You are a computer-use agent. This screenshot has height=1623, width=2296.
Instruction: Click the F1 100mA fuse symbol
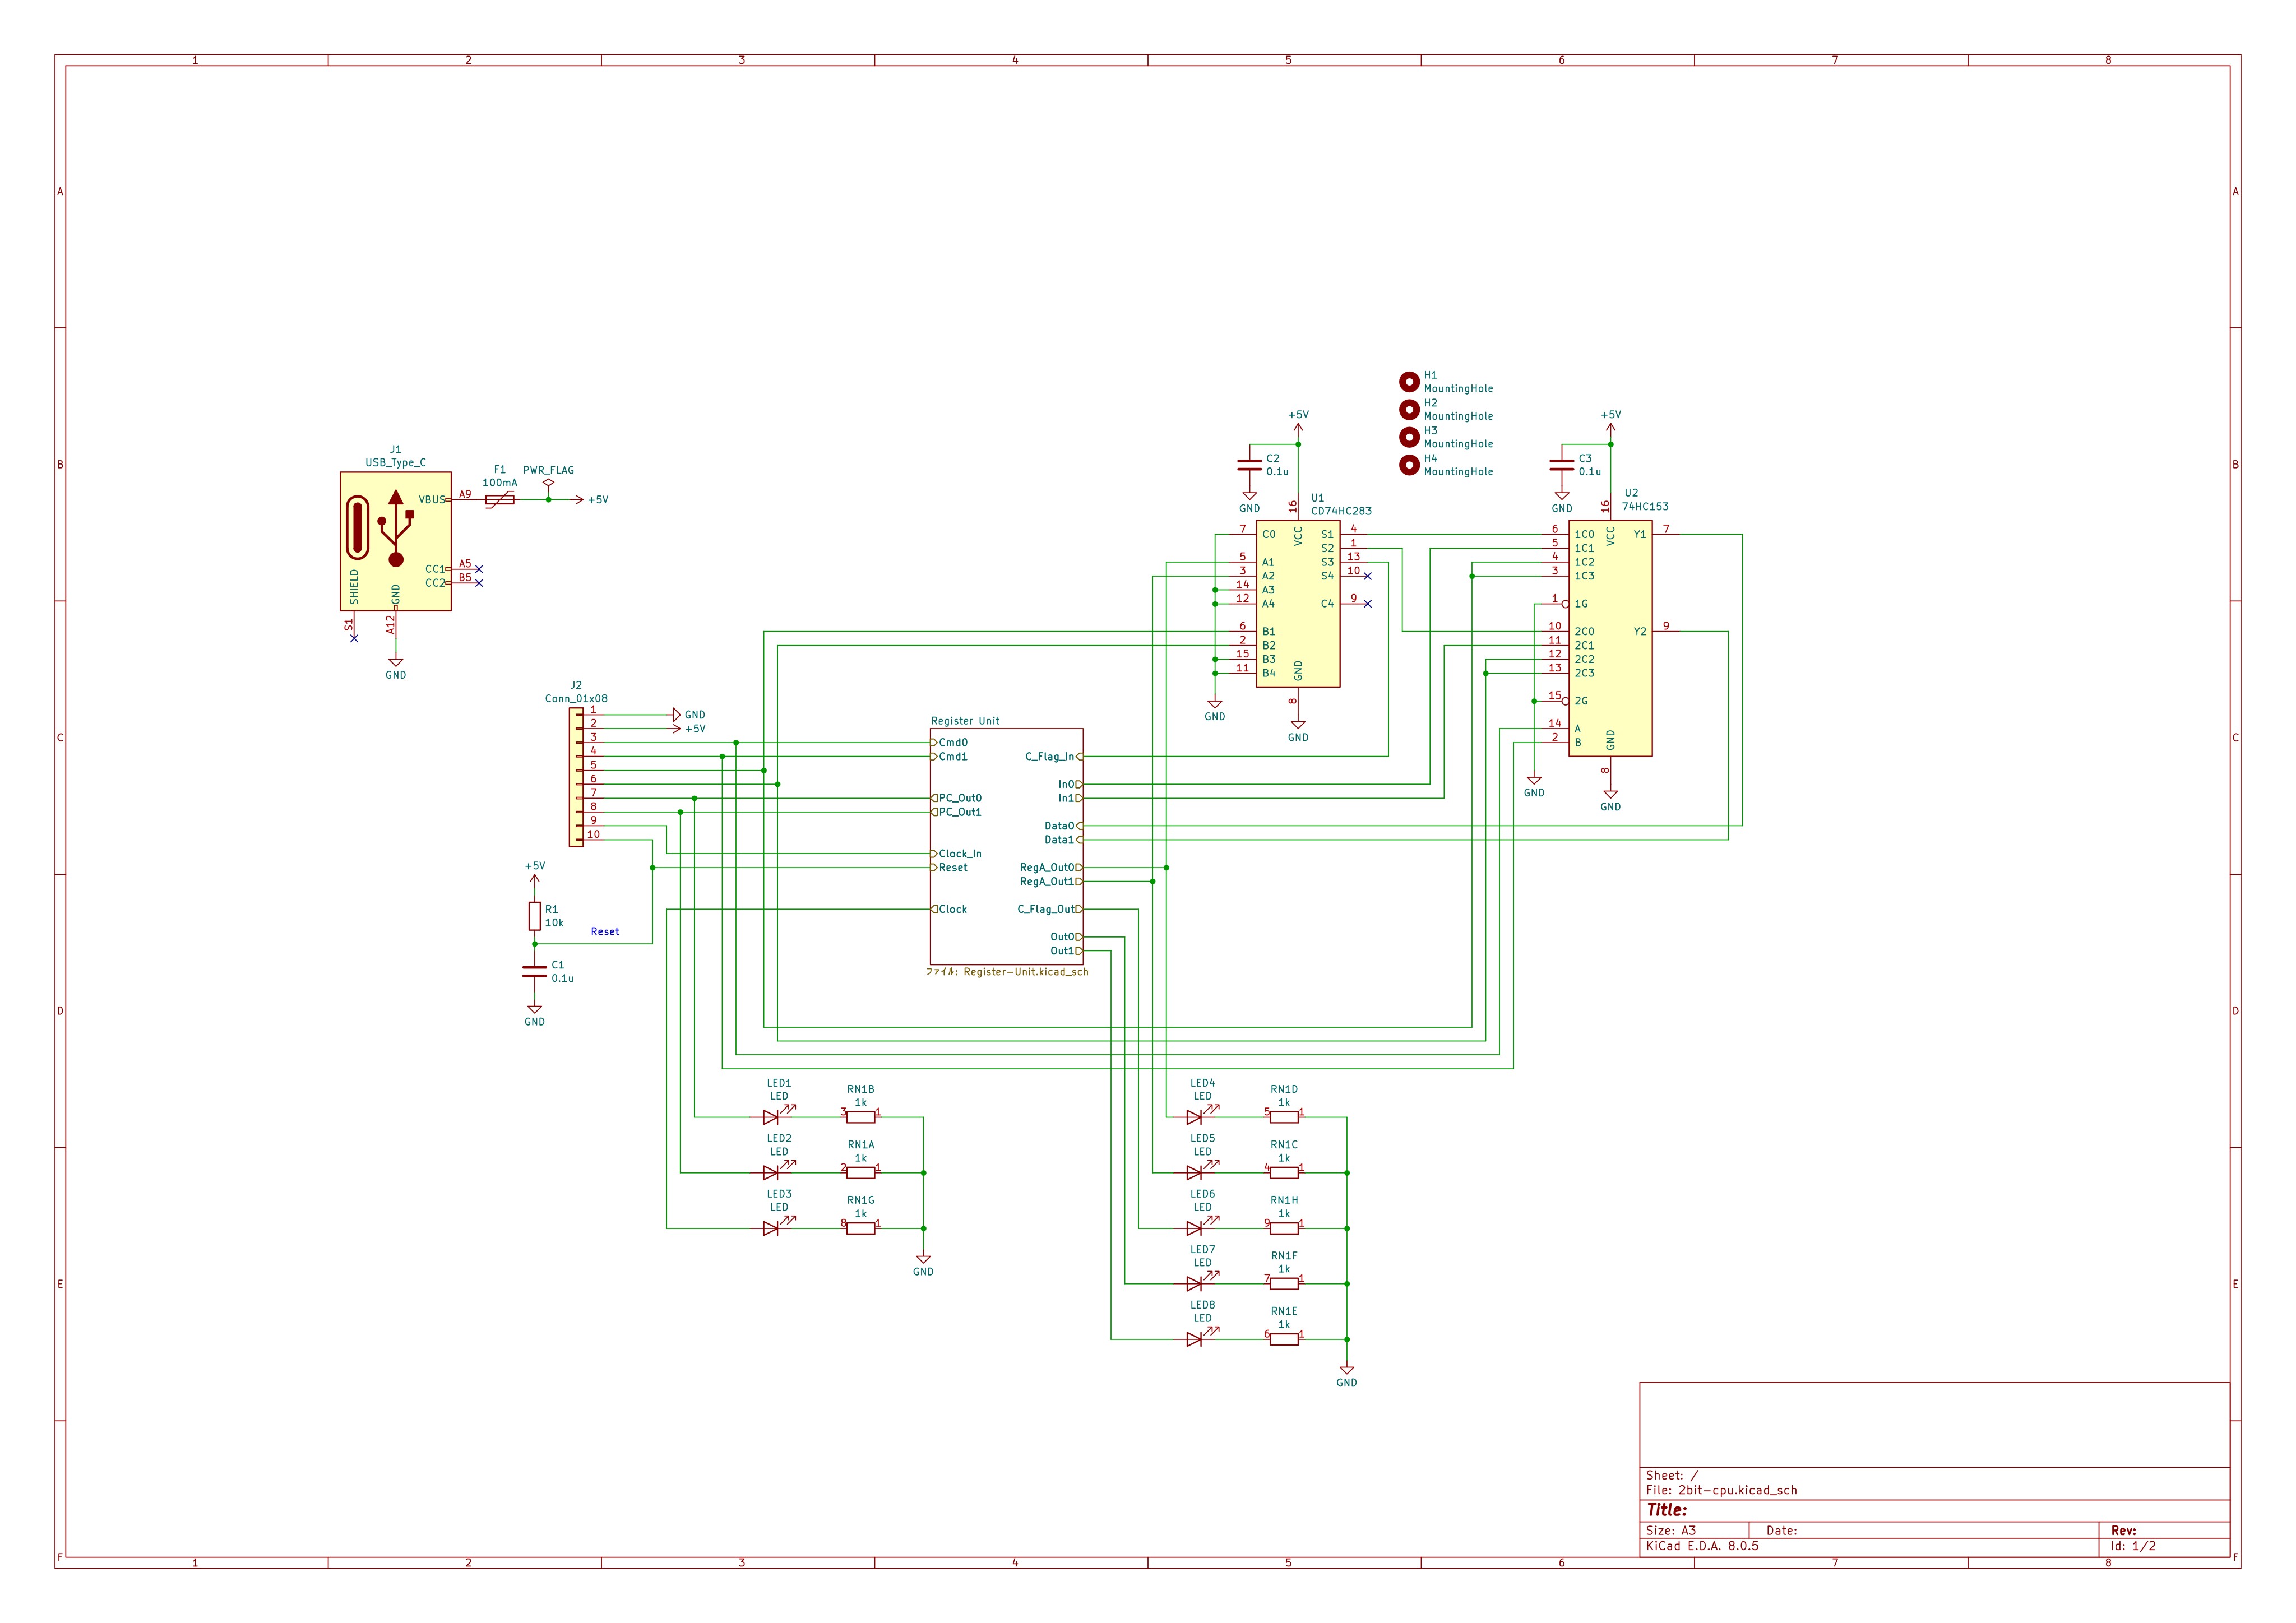(x=500, y=499)
